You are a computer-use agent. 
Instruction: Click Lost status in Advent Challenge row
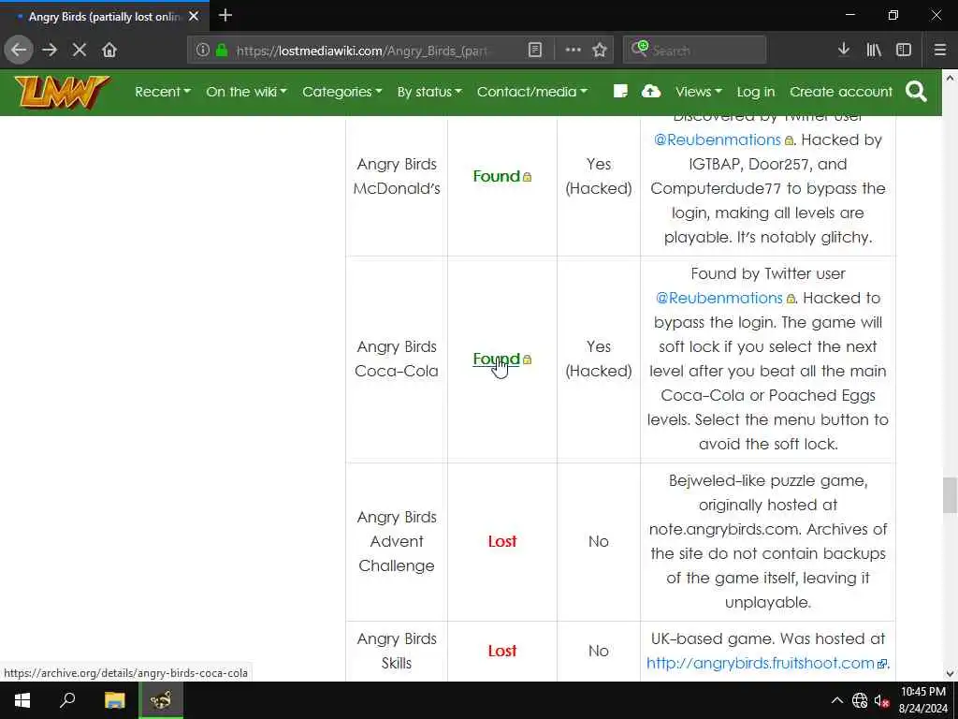(x=502, y=542)
